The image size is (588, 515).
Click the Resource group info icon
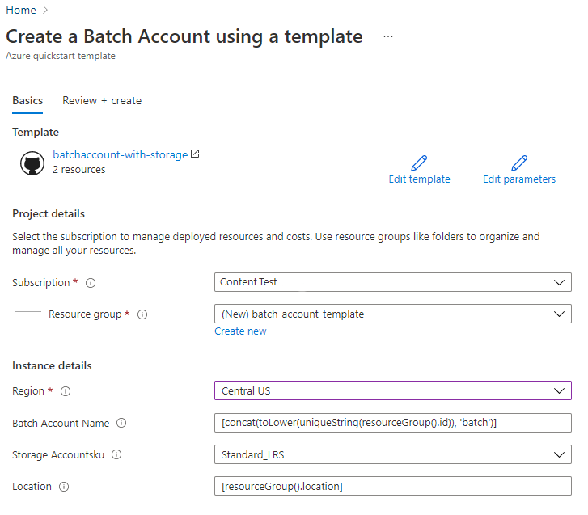(x=142, y=314)
